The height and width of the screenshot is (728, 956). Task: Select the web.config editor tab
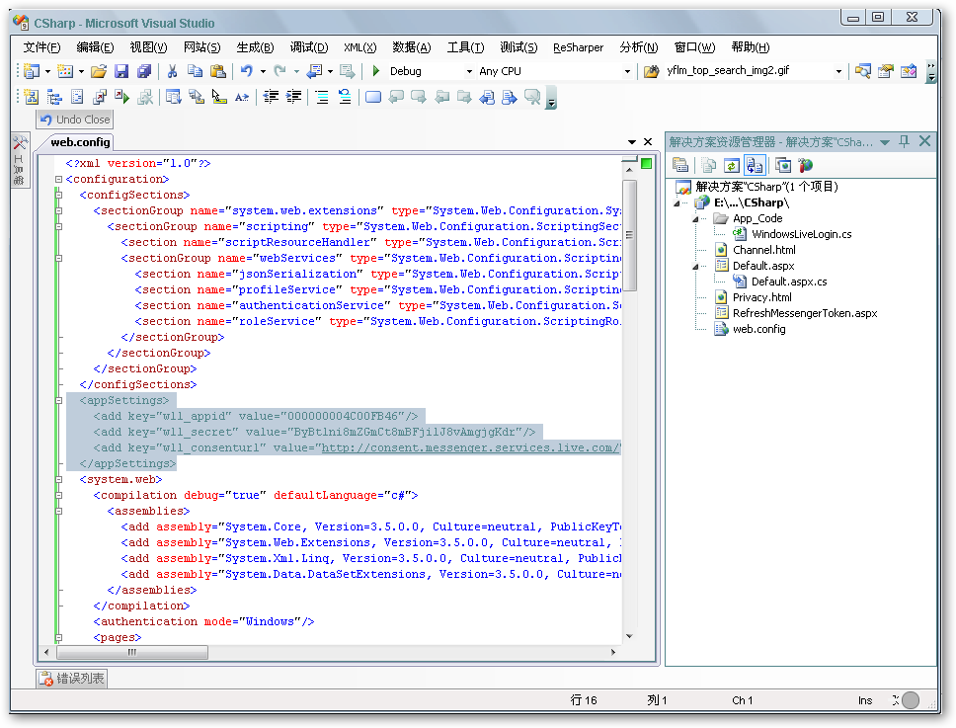[x=80, y=142]
